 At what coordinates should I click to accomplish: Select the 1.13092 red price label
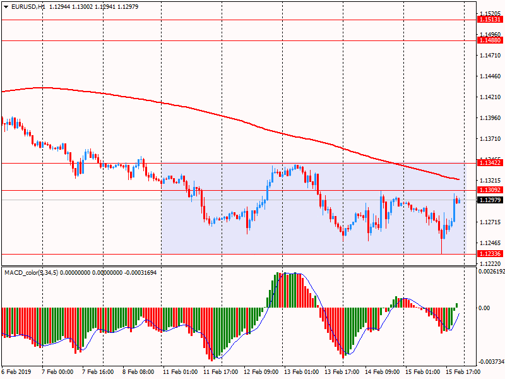point(490,190)
